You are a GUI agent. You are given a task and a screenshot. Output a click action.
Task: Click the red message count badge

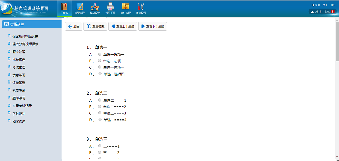click(333, 12)
